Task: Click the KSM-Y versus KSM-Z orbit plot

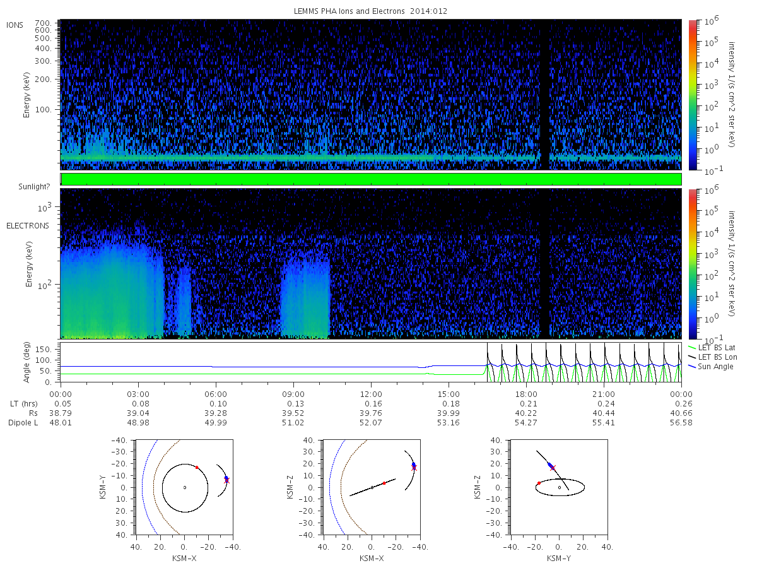Action: (559, 487)
